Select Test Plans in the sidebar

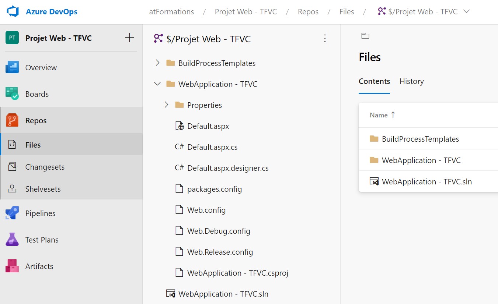pos(42,240)
